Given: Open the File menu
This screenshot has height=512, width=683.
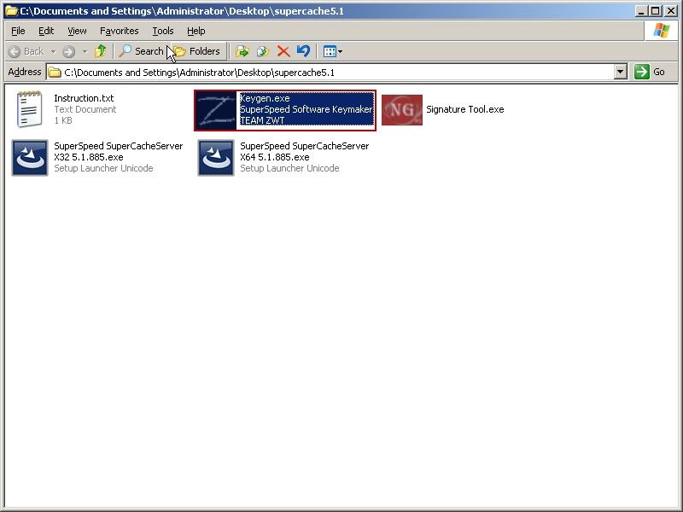Looking at the screenshot, I should (x=18, y=31).
